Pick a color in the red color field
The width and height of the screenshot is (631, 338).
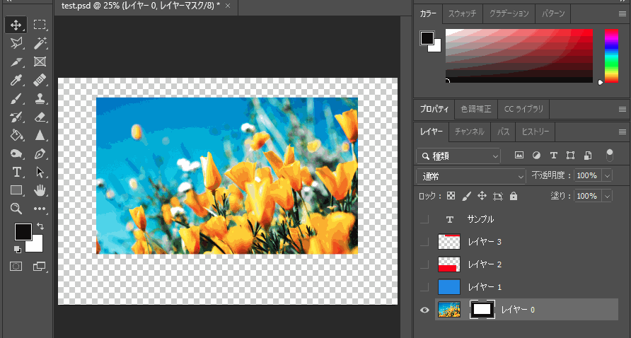coord(519,56)
